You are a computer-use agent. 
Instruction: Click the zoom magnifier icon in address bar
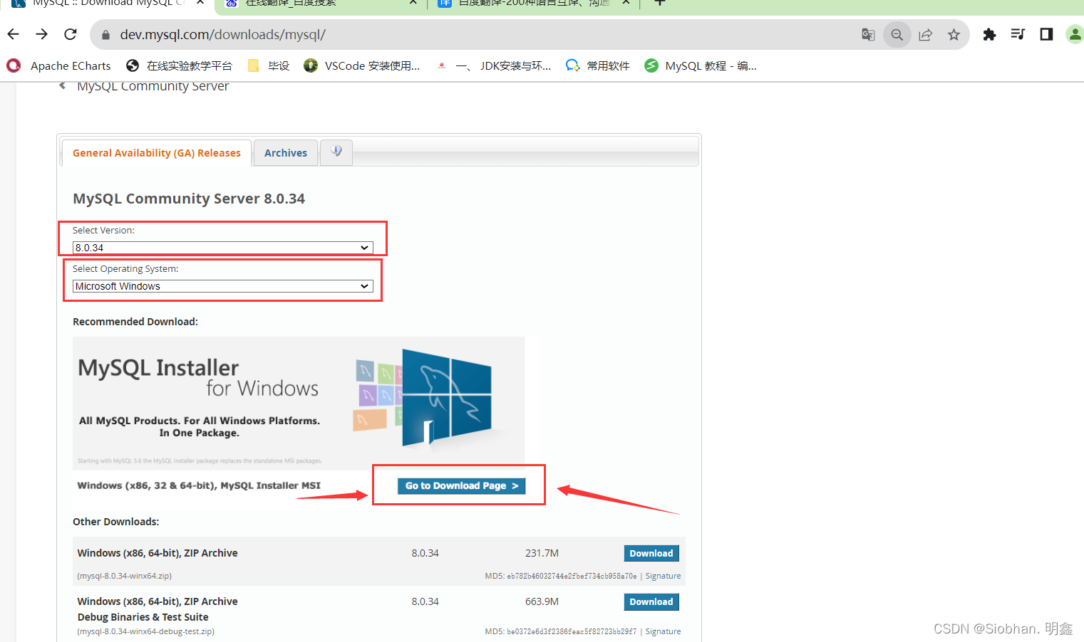point(897,34)
